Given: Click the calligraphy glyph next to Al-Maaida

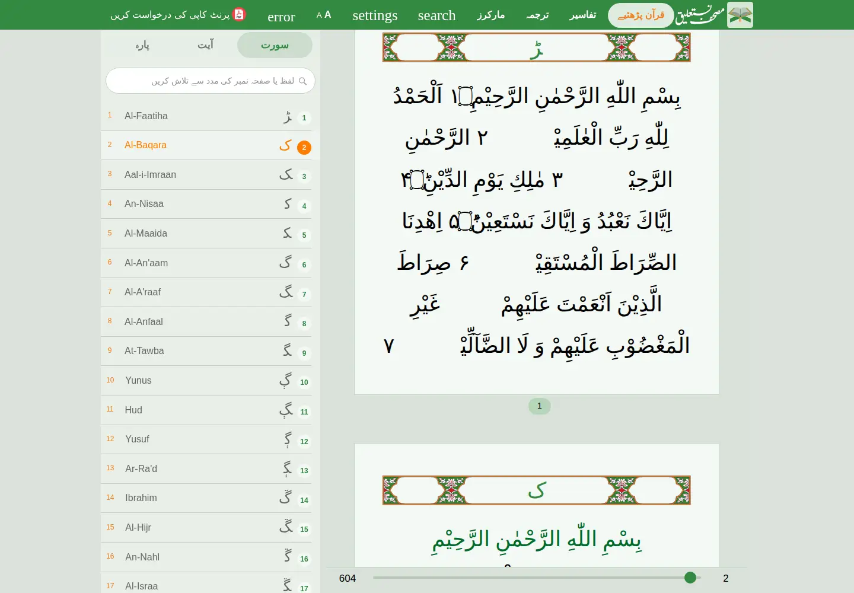Looking at the screenshot, I should (x=288, y=233).
